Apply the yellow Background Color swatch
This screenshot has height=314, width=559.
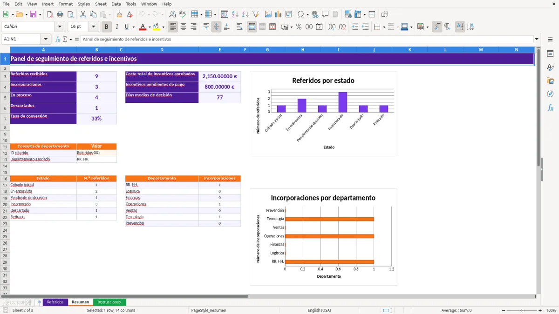(156, 27)
